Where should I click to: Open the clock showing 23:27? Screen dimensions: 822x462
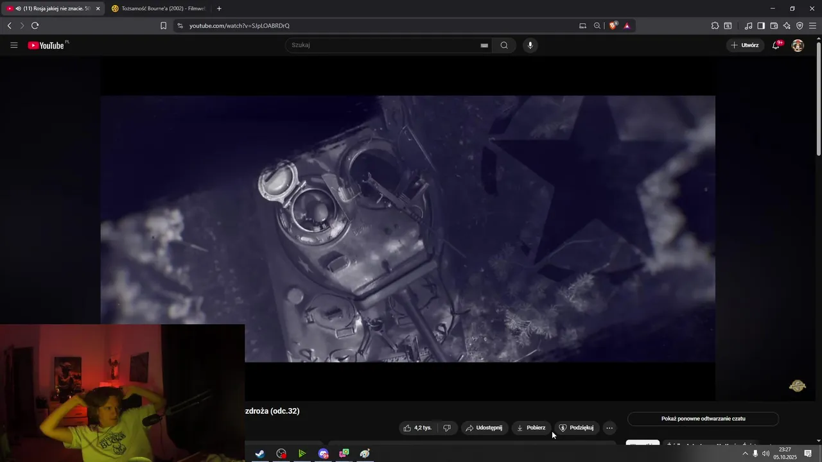785,453
